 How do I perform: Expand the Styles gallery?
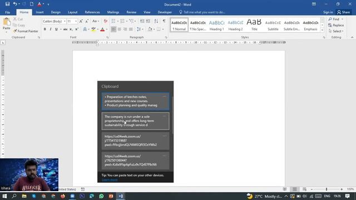tap(322, 29)
